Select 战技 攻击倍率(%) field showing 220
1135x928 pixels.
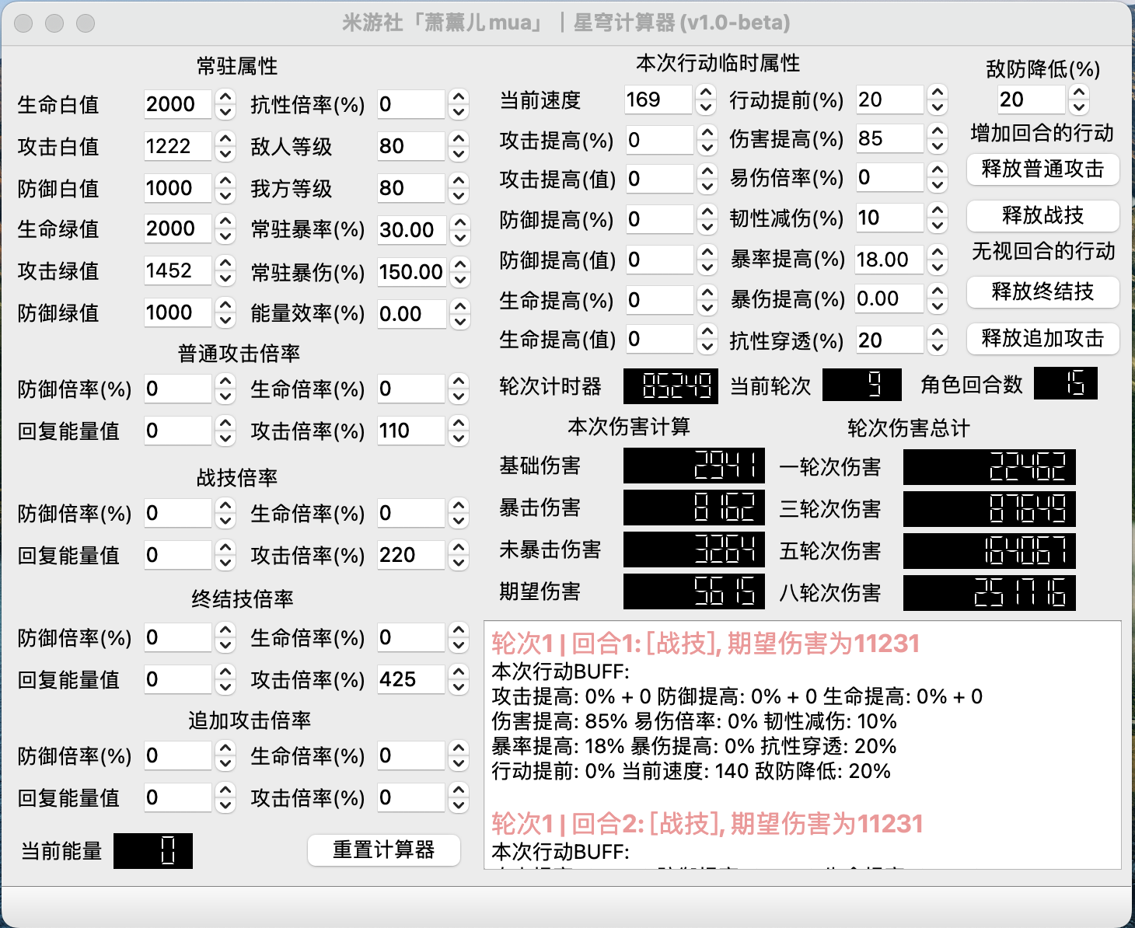pos(410,556)
